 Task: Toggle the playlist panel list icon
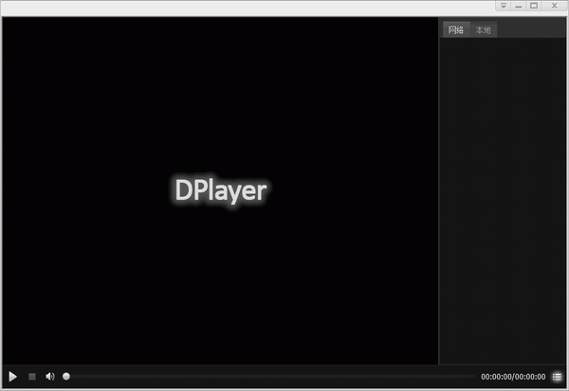(x=557, y=377)
